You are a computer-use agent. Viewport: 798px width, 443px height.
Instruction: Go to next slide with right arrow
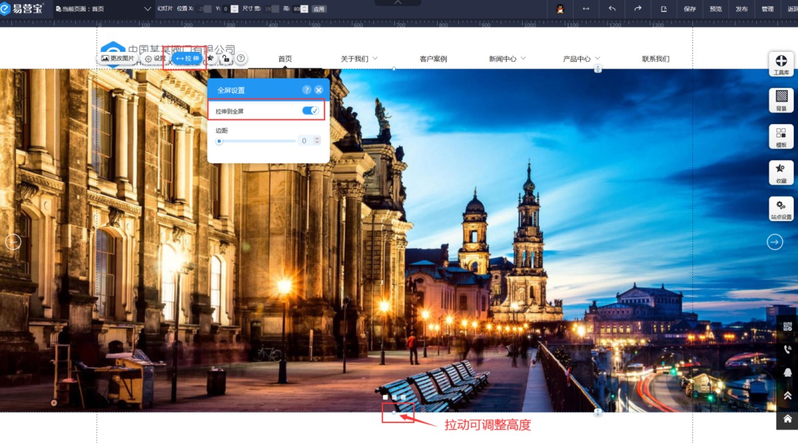coord(775,242)
